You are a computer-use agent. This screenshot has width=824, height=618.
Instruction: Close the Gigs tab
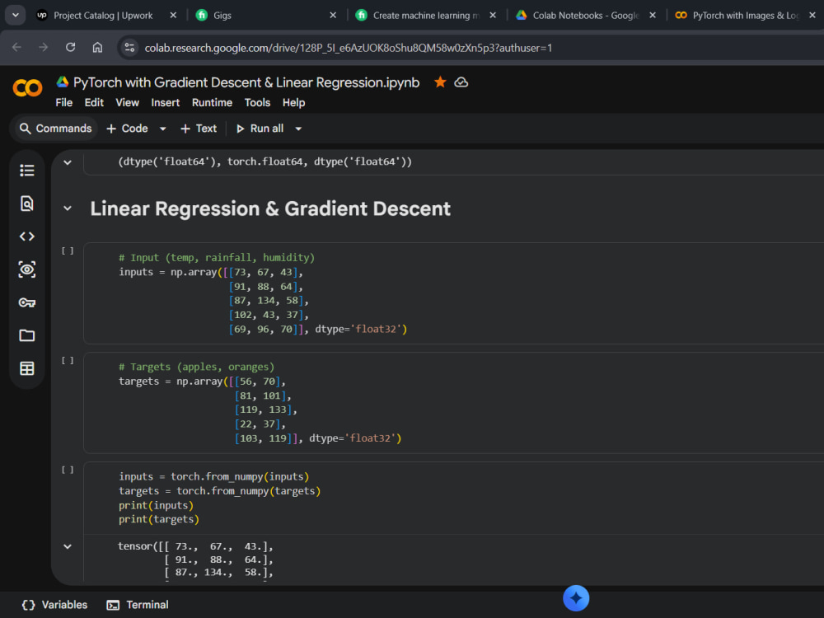(333, 15)
